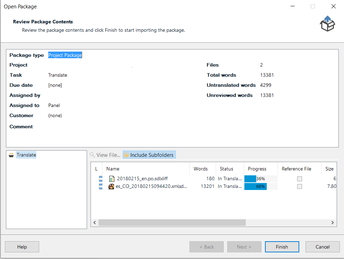Click language flag icon for 20180215_en.po.sdlxliff row

point(101,179)
